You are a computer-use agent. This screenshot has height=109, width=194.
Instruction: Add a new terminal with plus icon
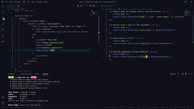[178, 74]
